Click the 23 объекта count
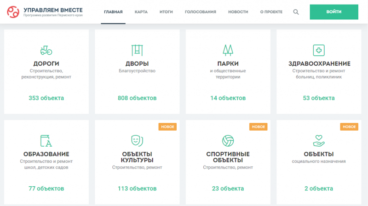368x206 pixels. [228, 189]
